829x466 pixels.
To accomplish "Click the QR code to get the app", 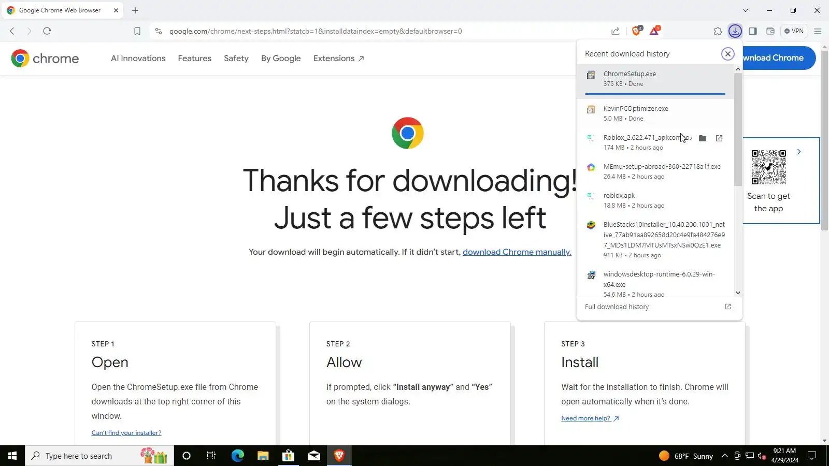I will [769, 167].
